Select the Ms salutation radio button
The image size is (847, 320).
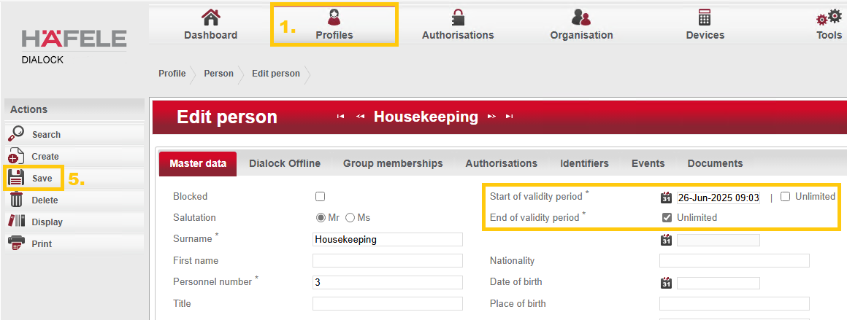pos(350,217)
